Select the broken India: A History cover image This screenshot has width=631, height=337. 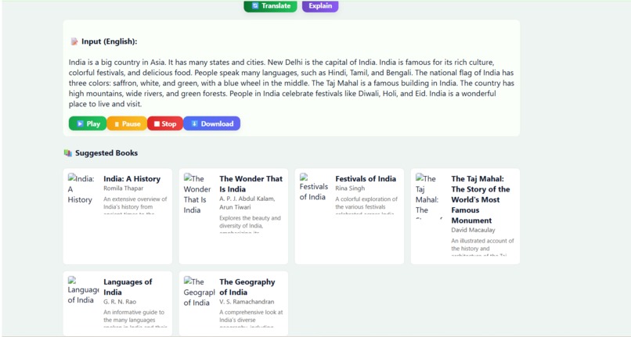click(81, 189)
